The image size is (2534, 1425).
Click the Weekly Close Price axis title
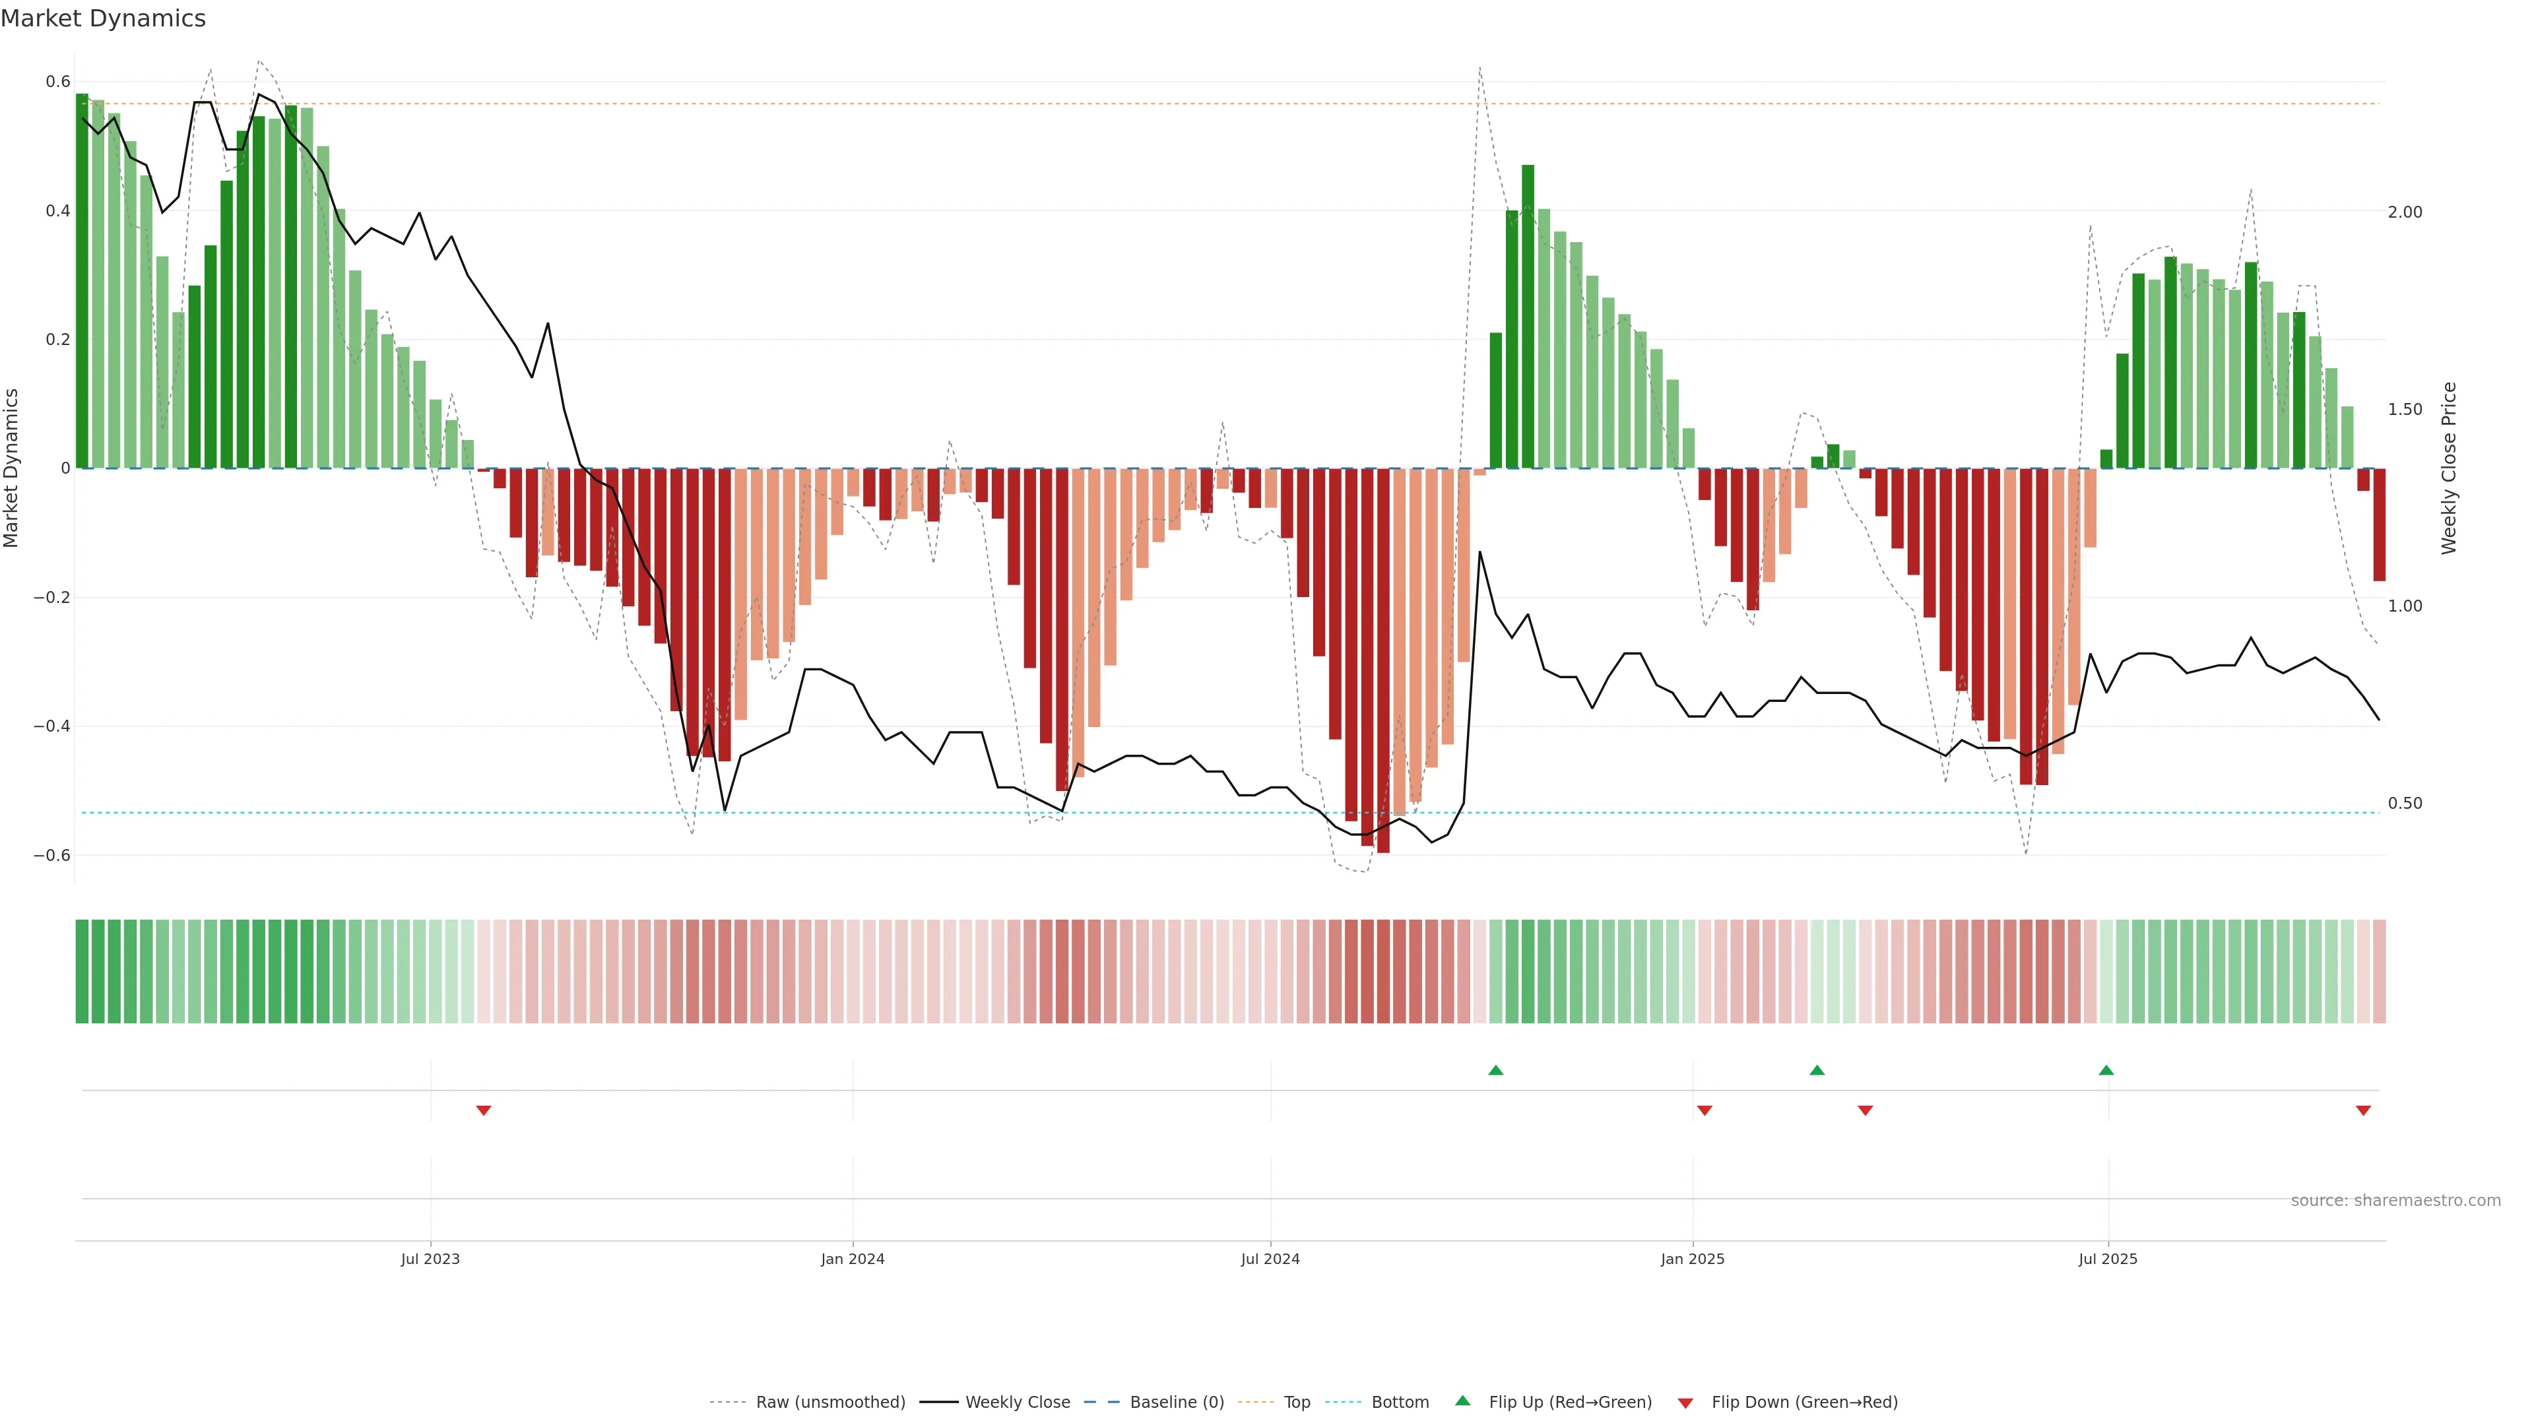pos(2450,468)
